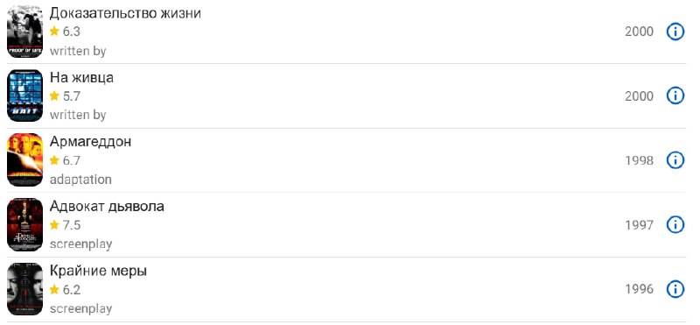
Task: Select the Bait movie poster
Action: tap(25, 95)
